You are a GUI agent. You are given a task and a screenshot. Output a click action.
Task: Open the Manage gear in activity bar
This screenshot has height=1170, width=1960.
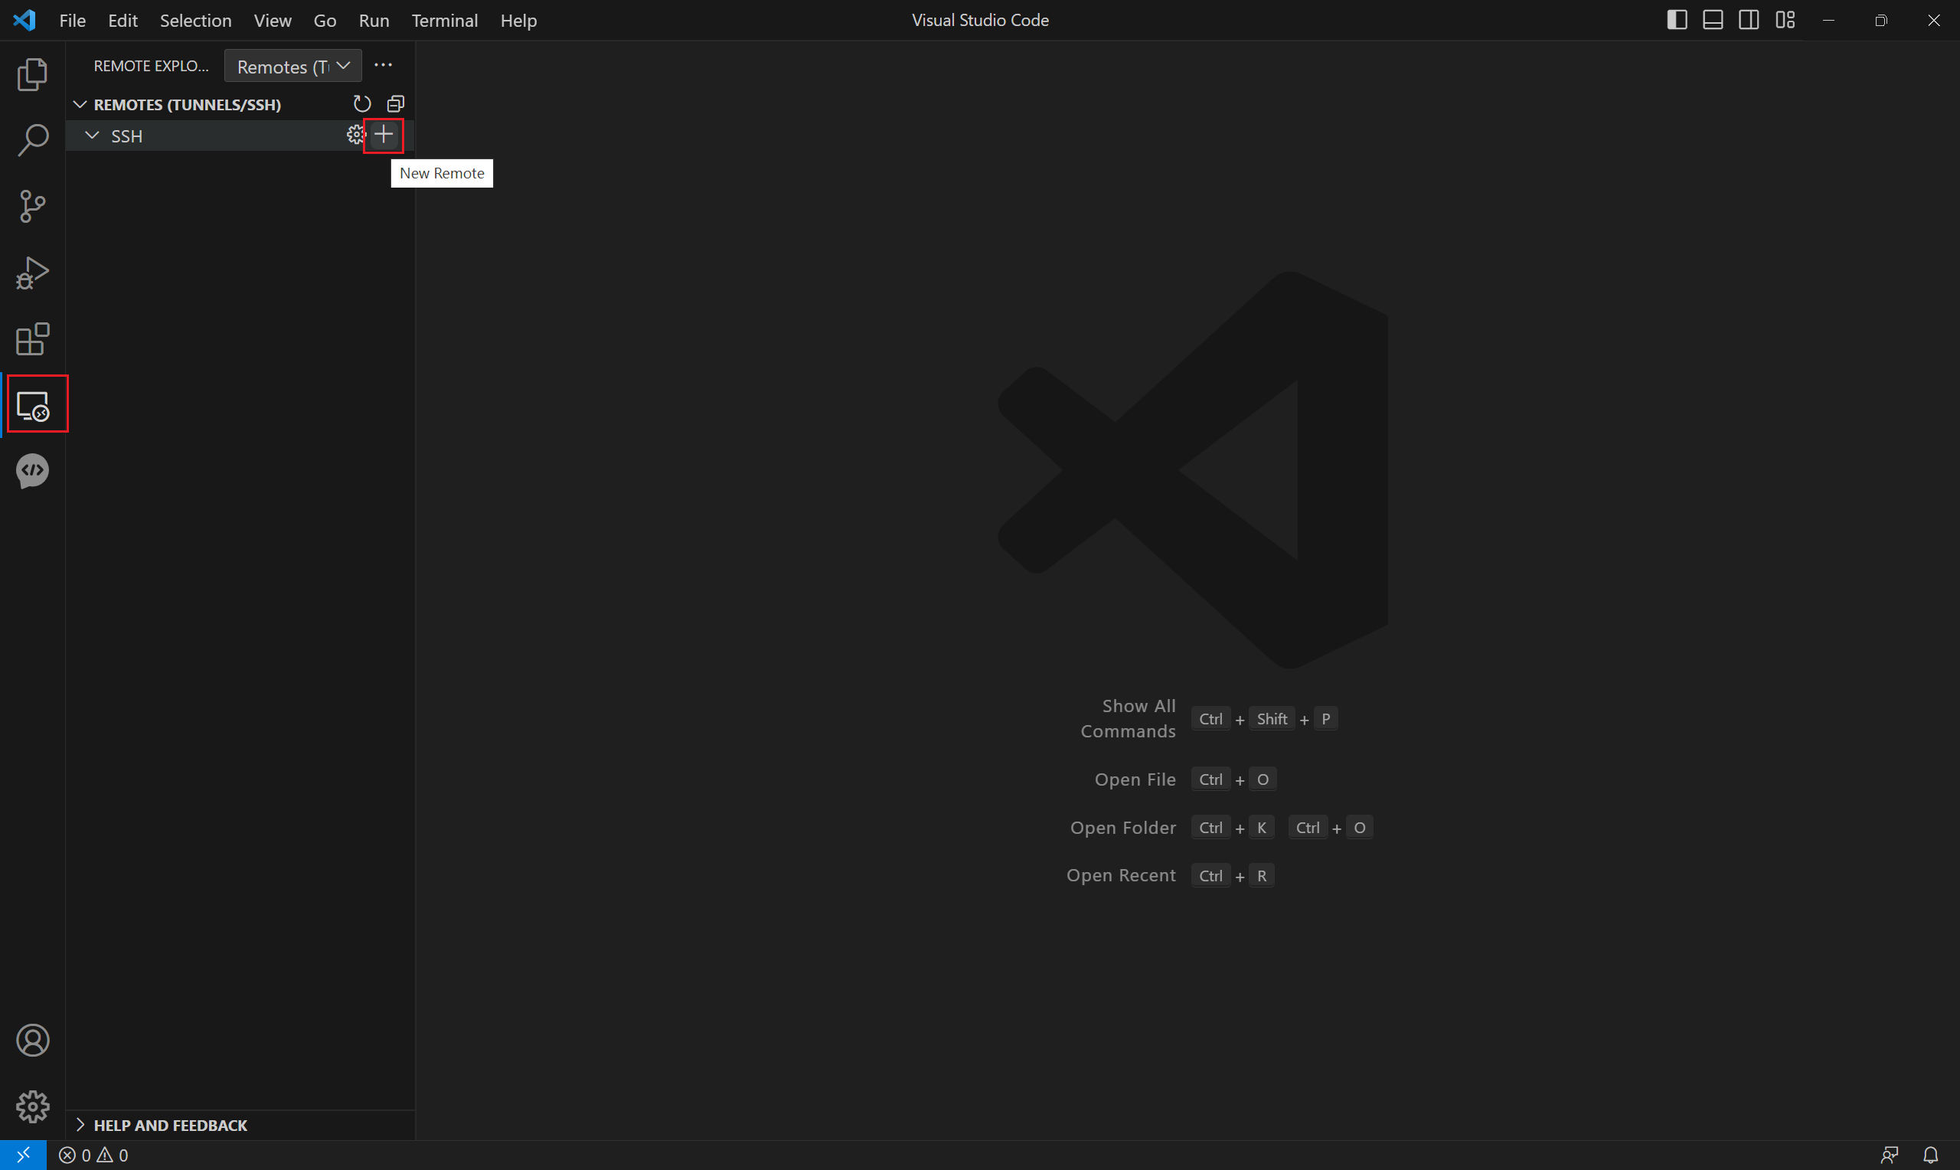click(32, 1107)
